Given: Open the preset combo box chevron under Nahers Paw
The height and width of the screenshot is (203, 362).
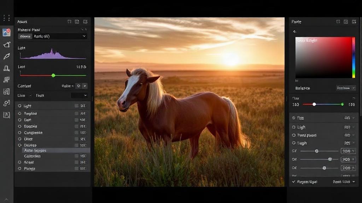Looking at the screenshot, I should pos(84,36).
